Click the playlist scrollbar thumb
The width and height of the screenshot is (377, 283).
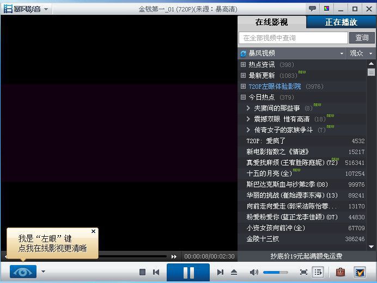(371, 72)
